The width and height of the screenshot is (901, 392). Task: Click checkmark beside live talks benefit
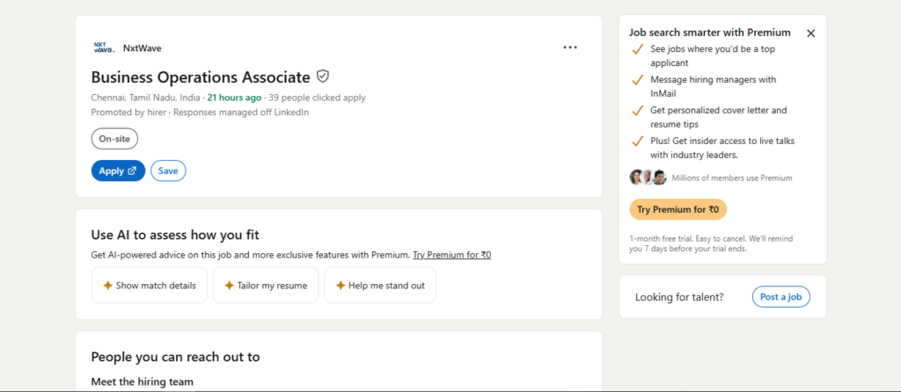tap(637, 141)
